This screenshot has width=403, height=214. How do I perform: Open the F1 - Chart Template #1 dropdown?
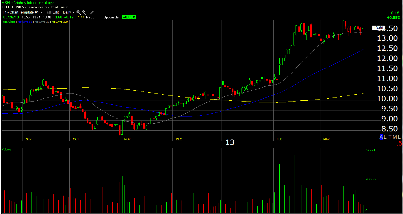tap(22, 12)
